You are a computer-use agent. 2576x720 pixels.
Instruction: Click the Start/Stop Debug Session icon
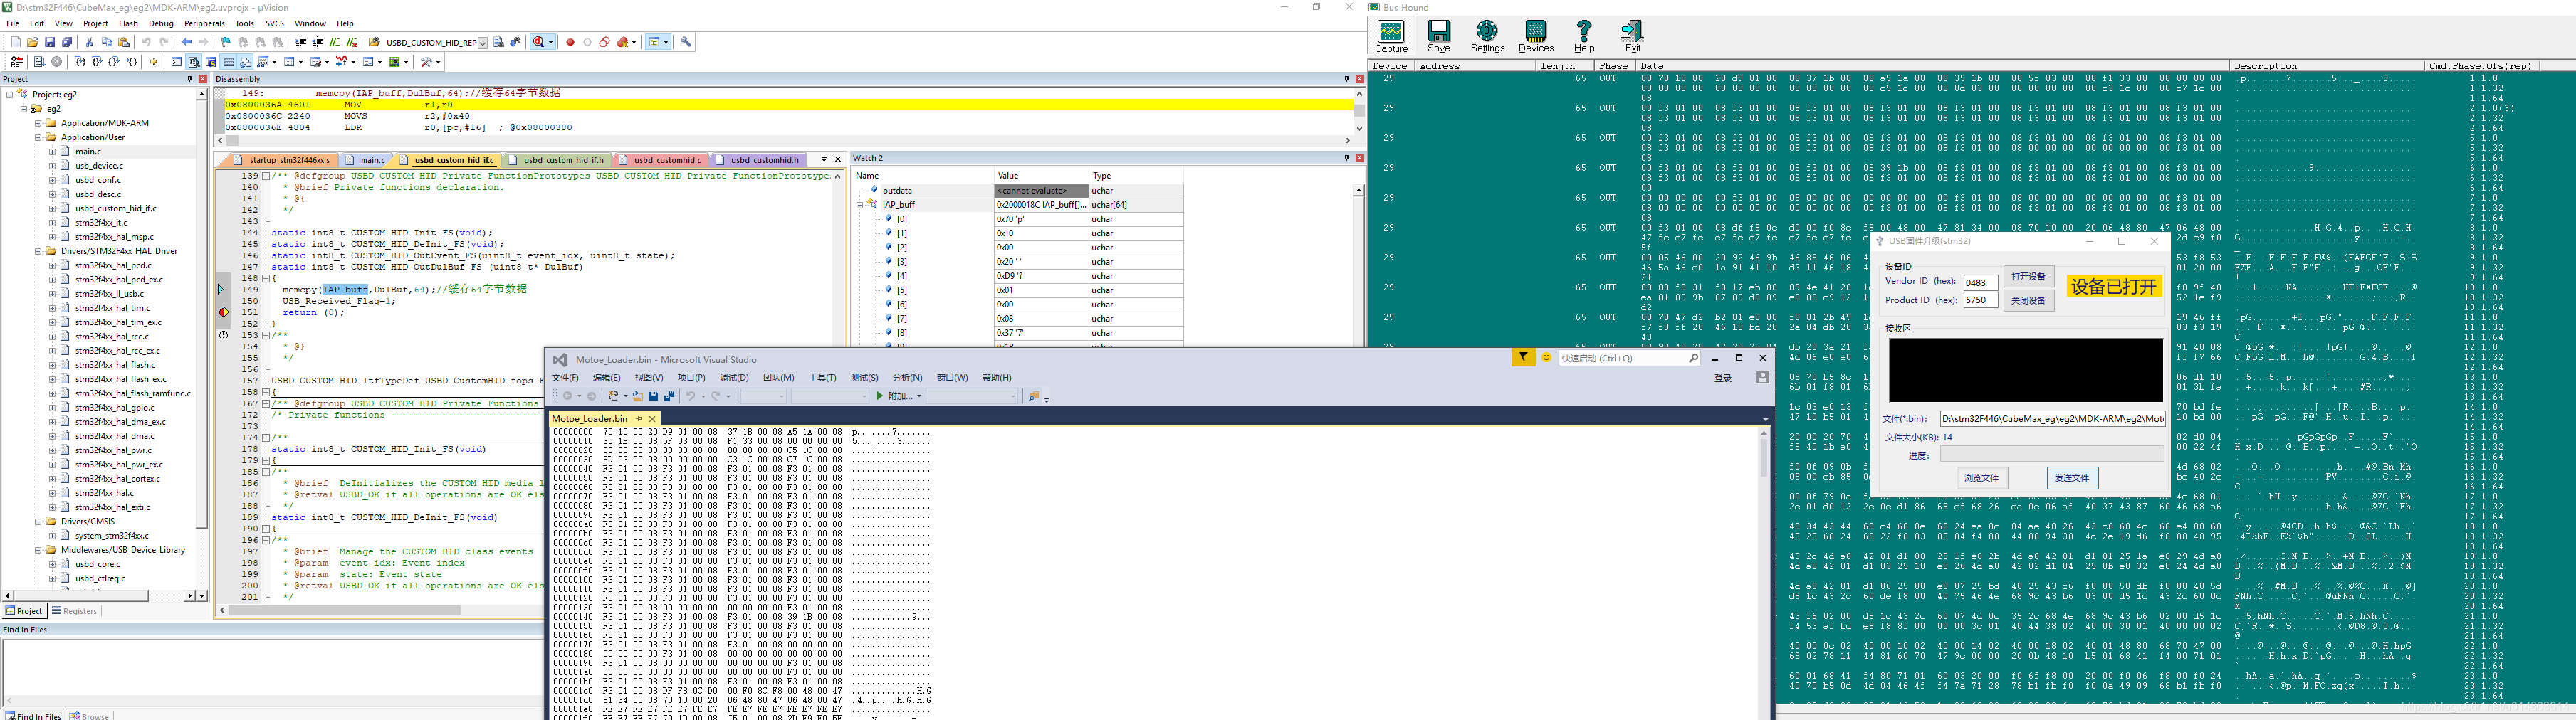point(539,42)
